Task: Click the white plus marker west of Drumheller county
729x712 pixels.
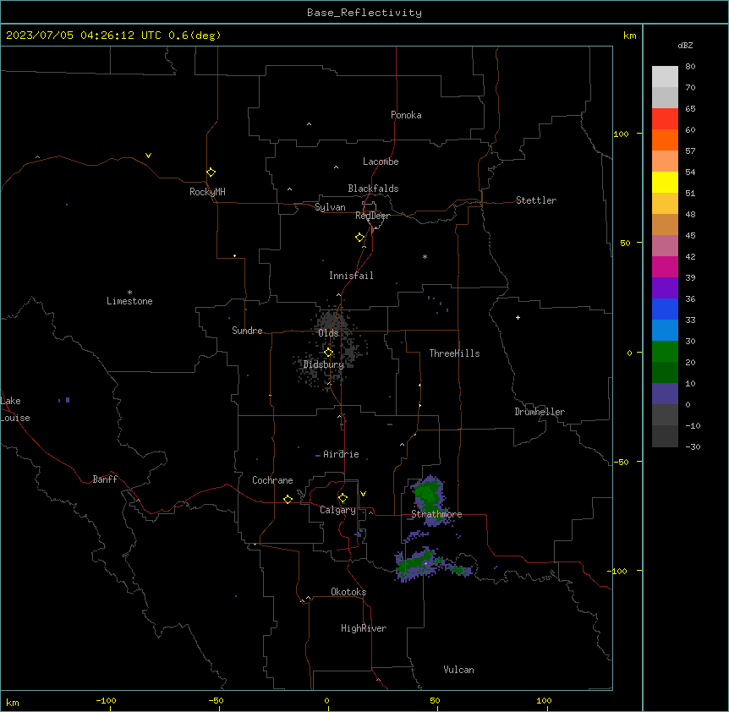Action: click(x=518, y=317)
